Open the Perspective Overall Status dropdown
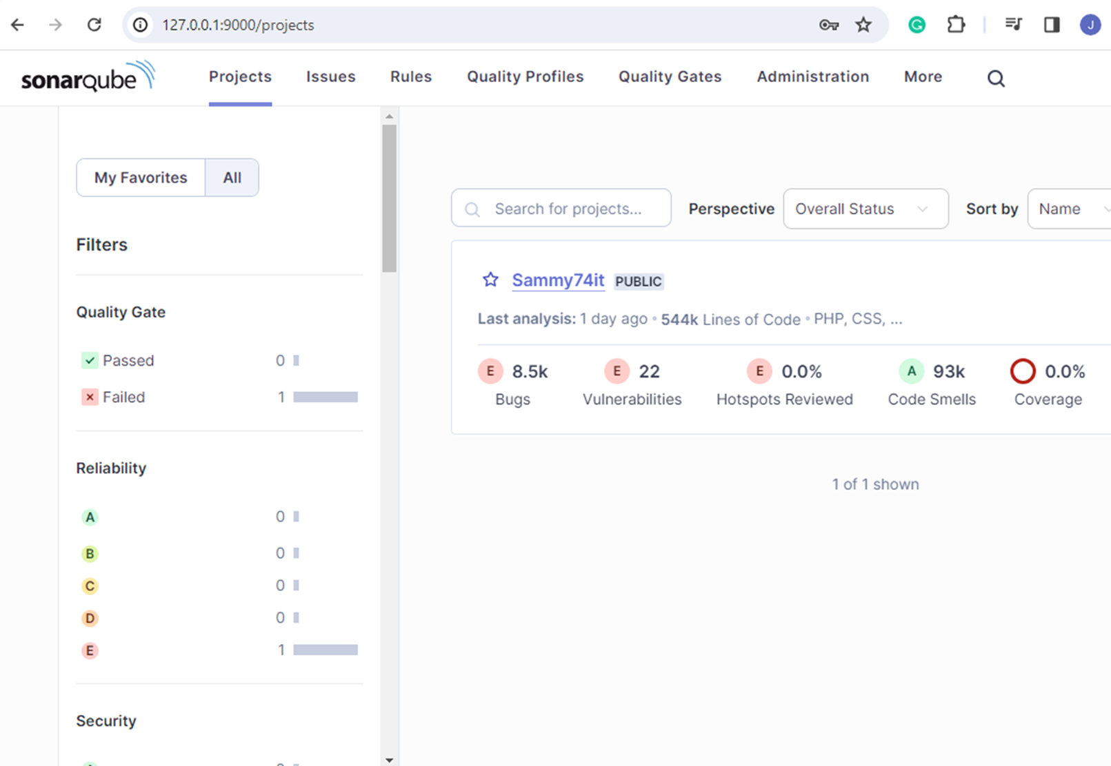The height and width of the screenshot is (766, 1111). 865,209
